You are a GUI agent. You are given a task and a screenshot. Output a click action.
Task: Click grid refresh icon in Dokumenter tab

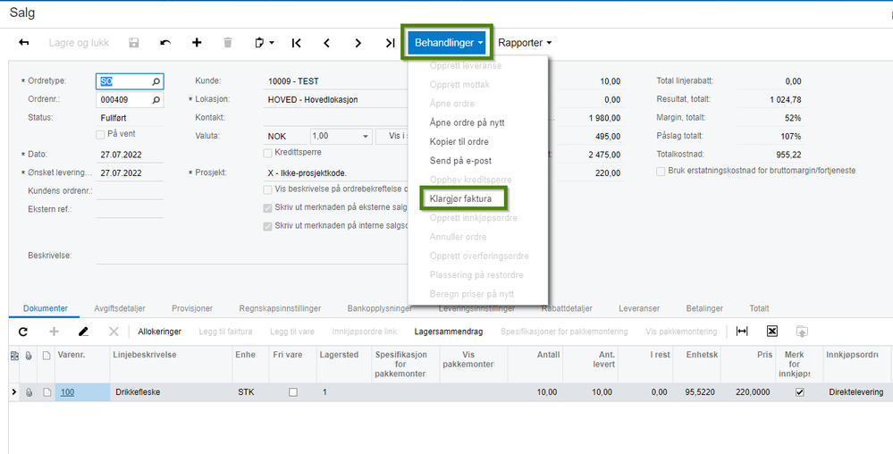(22, 332)
